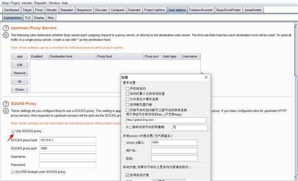Tick 启用服务器均衡 checkbox
298x181 pixels.
(x=127, y=105)
